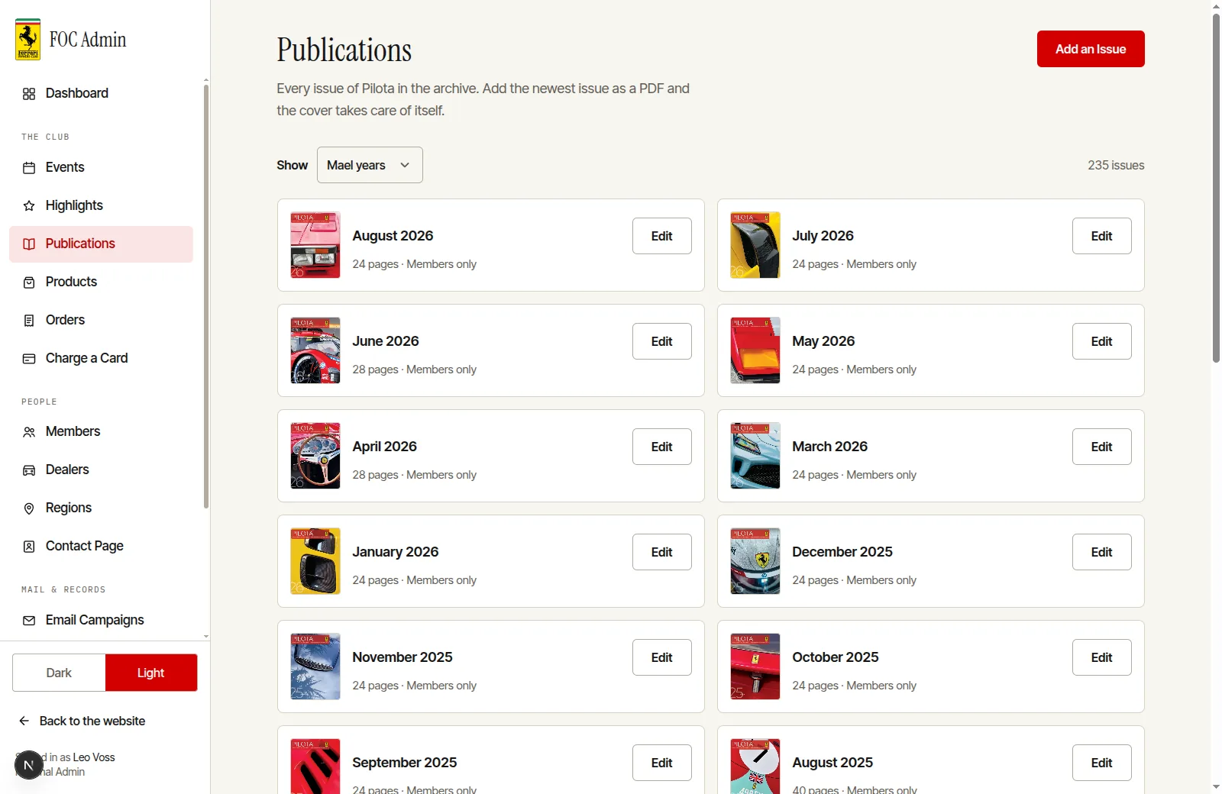Select Products in the sidebar
This screenshot has width=1222, height=794.
coord(101,282)
